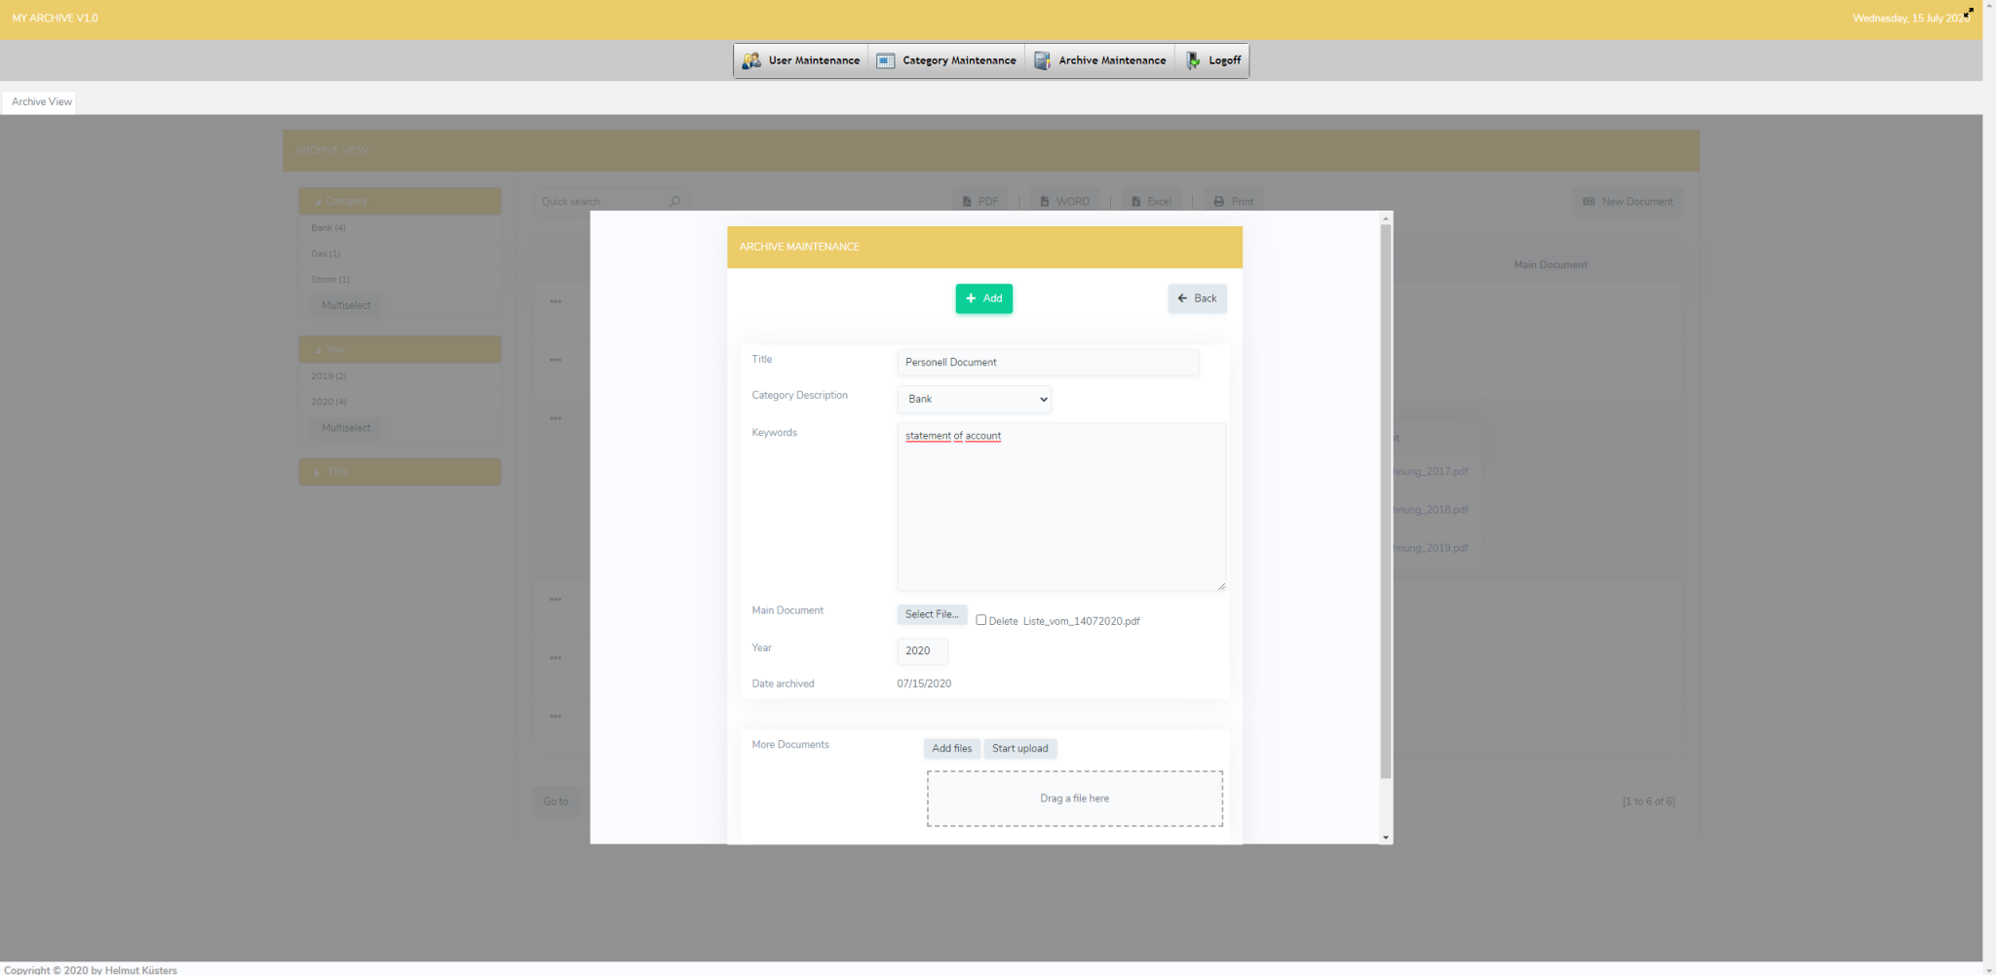The height and width of the screenshot is (975, 1996).
Task: Click the Back button
Action: (1197, 298)
